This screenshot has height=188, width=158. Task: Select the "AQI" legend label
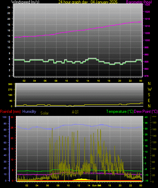click(75, 112)
